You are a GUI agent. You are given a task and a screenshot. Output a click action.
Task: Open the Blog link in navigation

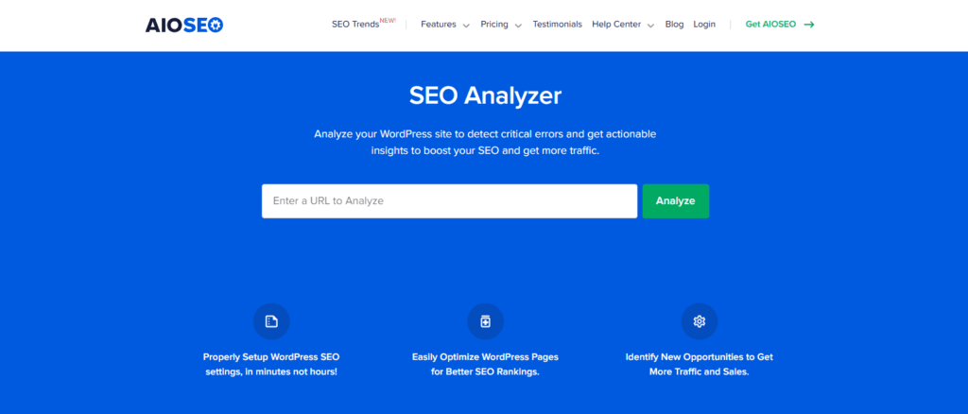coord(674,25)
